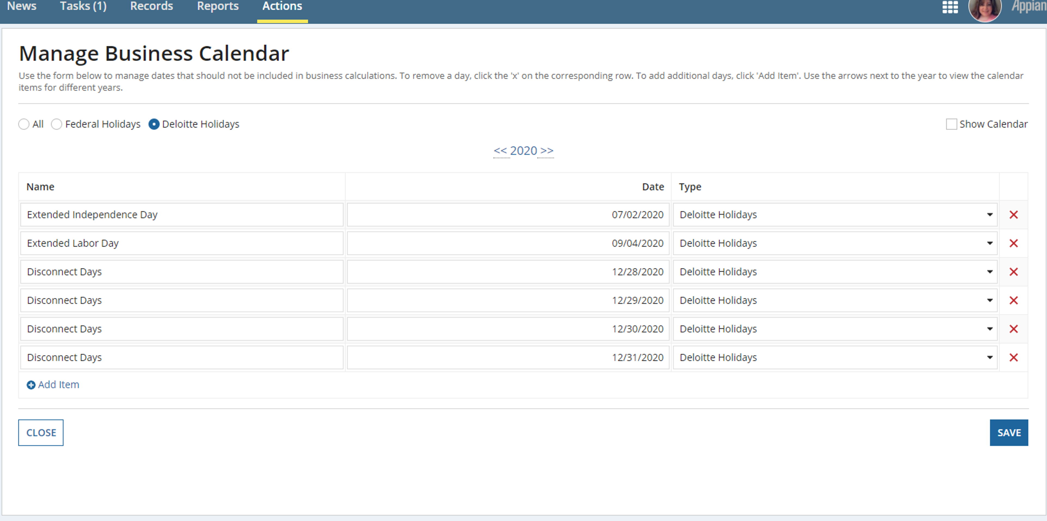Select the All radio option
Image resolution: width=1047 pixels, height=521 pixels.
click(x=24, y=124)
